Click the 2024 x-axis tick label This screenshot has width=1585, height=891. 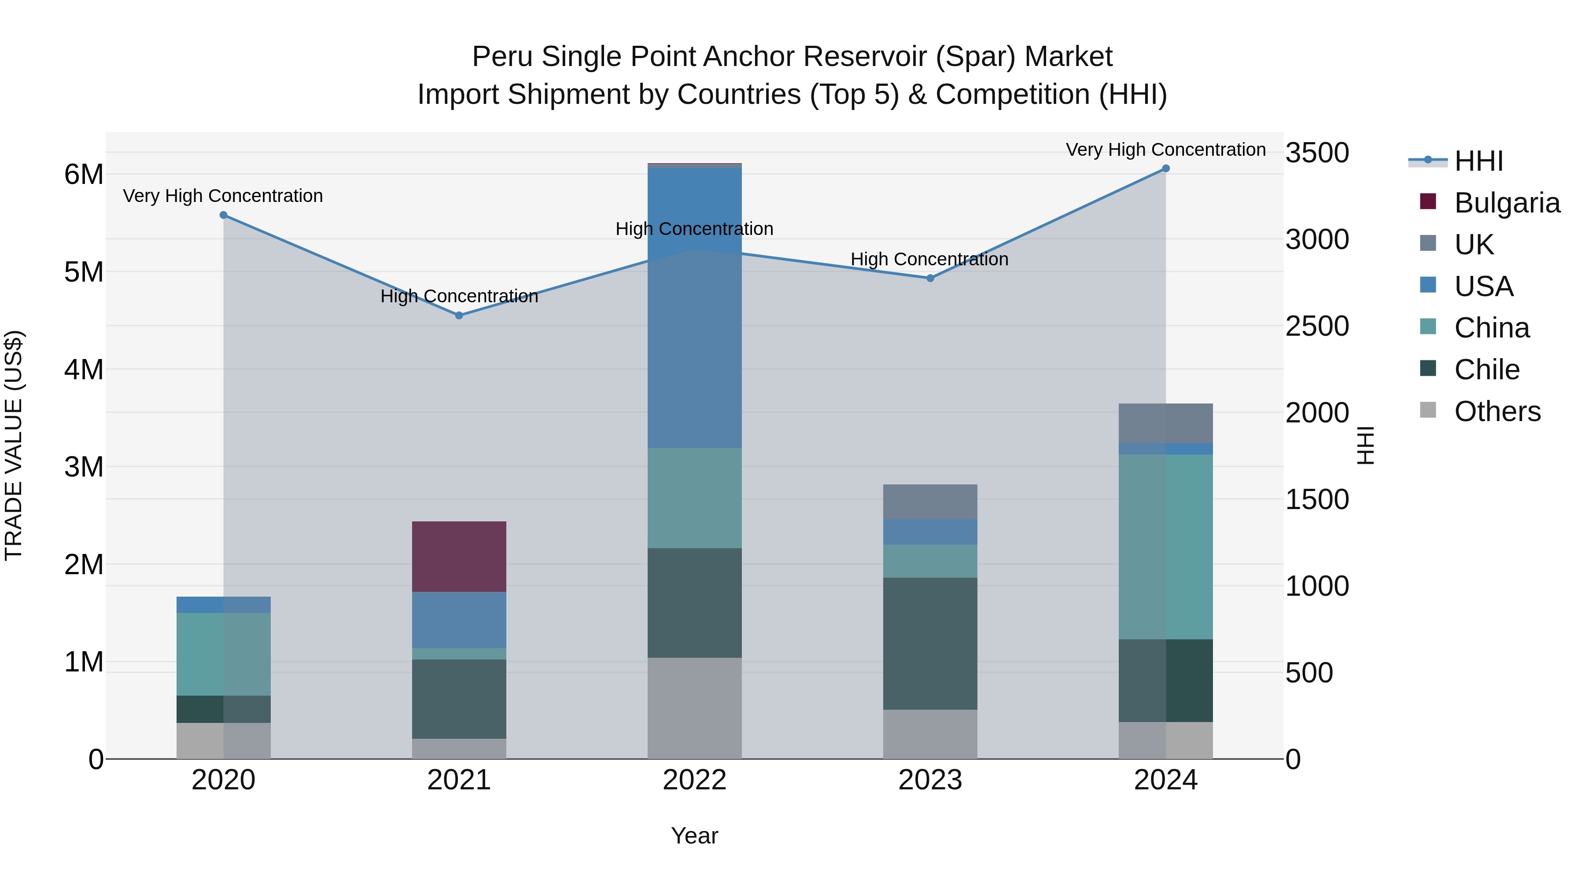pos(1165,780)
